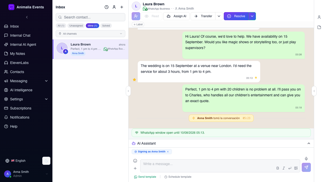Viewport: 324px width, 182px height.
Task: Click the Send template link
Action: pos(145,177)
